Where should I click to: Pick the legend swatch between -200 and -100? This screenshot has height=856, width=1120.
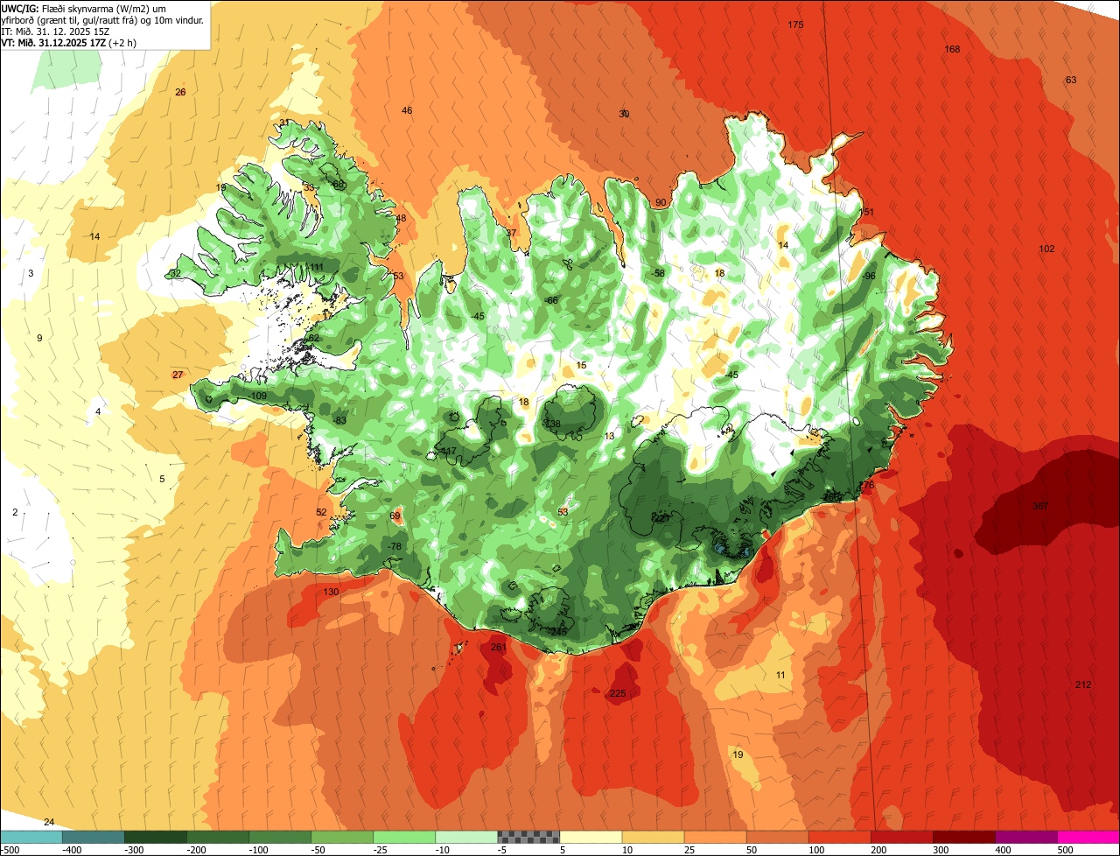click(x=218, y=837)
